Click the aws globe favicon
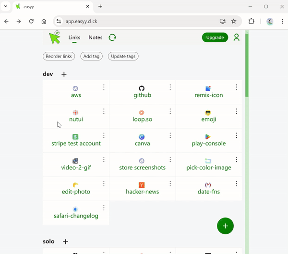This screenshot has width=288, height=254. (75, 88)
